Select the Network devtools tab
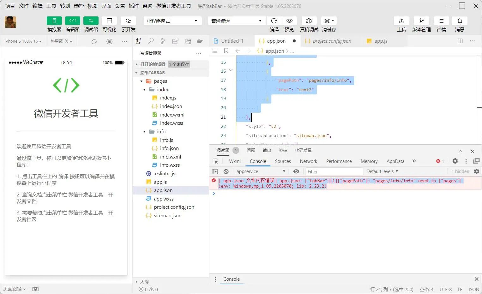Image resolution: width=482 pixels, height=294 pixels. 309,161
